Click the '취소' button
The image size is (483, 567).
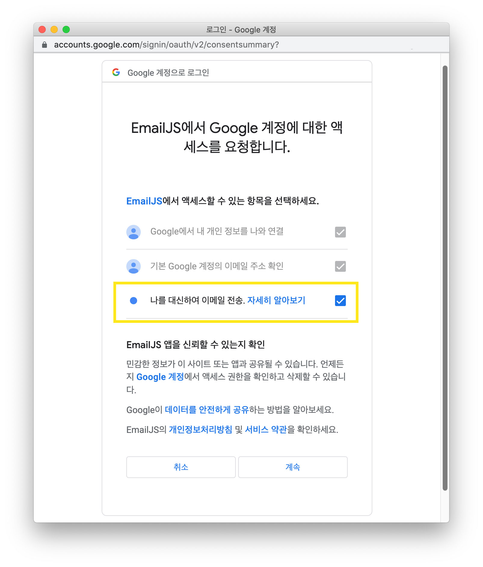[181, 467]
